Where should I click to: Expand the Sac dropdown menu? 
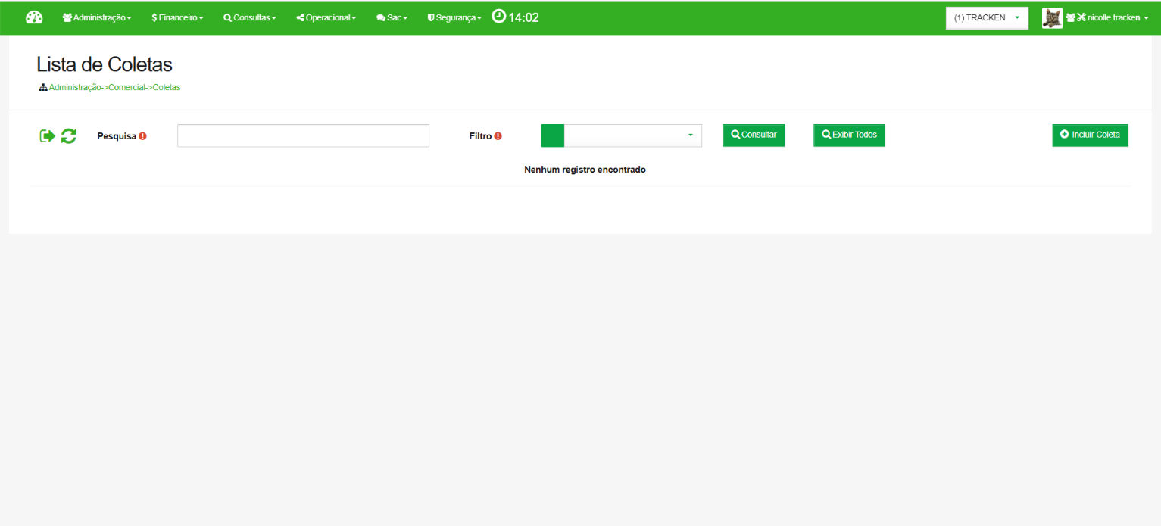pos(392,17)
